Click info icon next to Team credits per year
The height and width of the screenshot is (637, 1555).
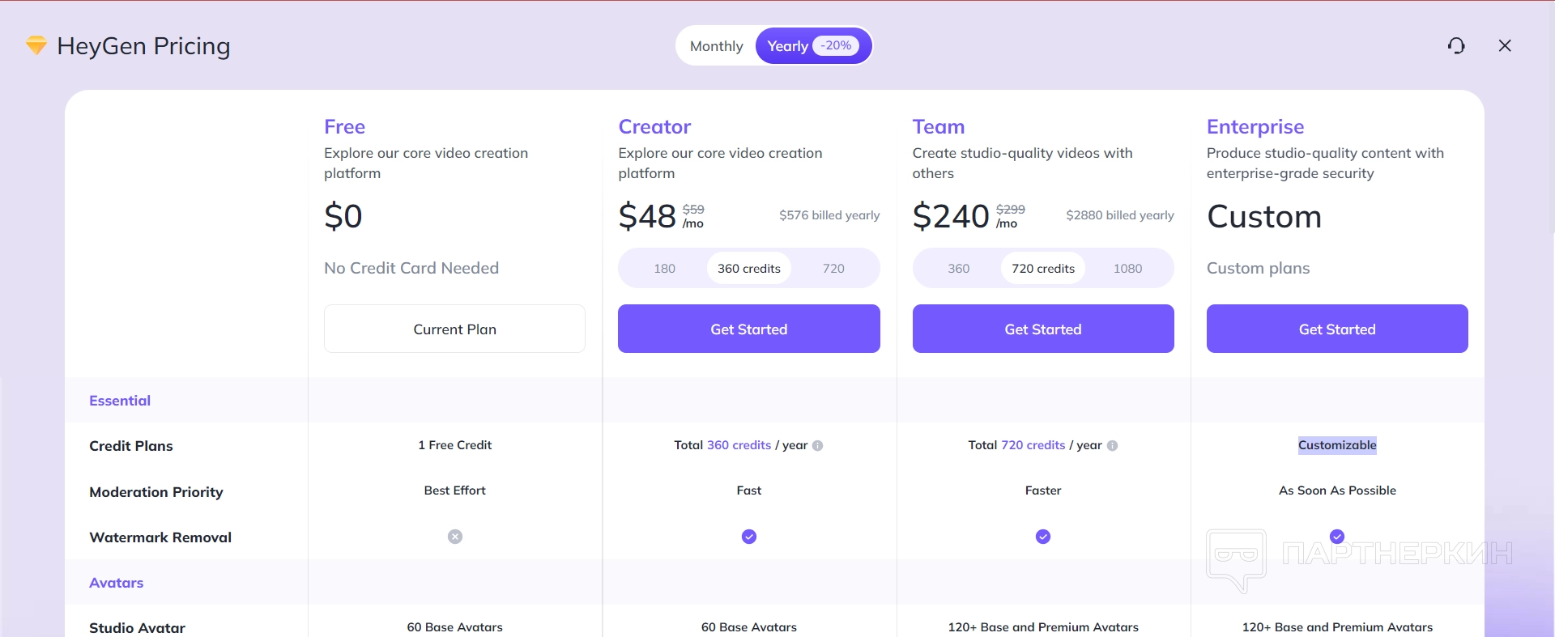tap(1112, 446)
